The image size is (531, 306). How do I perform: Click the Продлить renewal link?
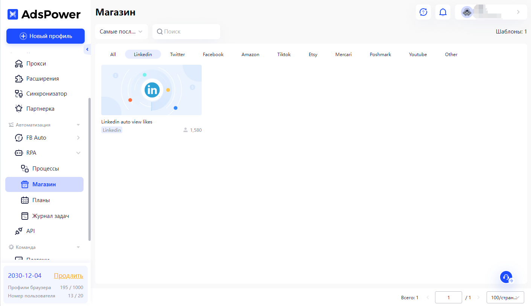[x=68, y=276]
